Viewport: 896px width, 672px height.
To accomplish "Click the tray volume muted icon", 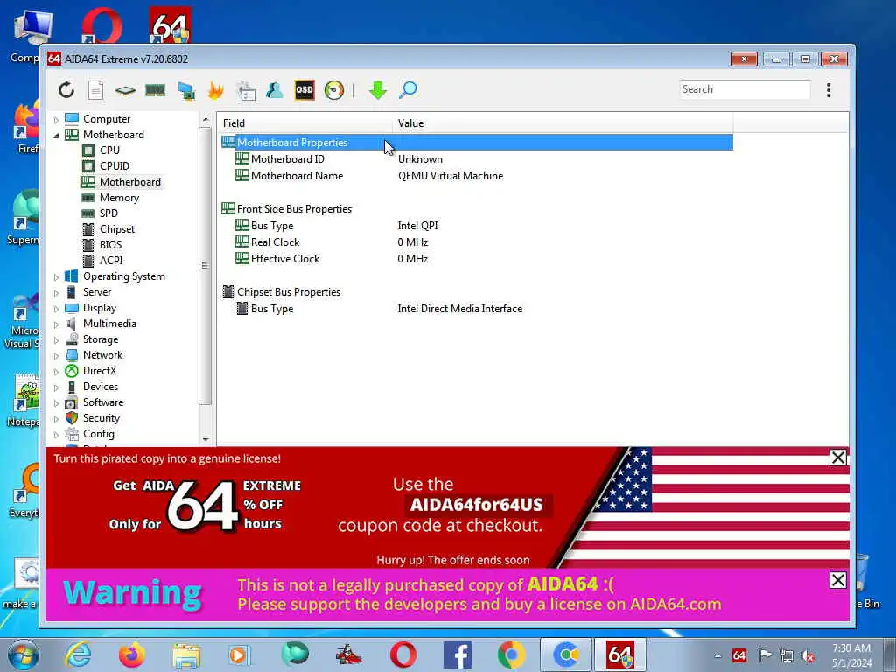I will click(x=808, y=655).
